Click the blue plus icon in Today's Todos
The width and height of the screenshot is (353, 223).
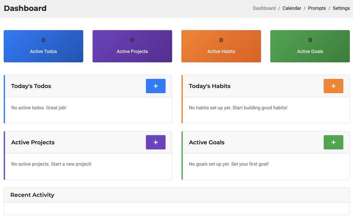(x=156, y=86)
